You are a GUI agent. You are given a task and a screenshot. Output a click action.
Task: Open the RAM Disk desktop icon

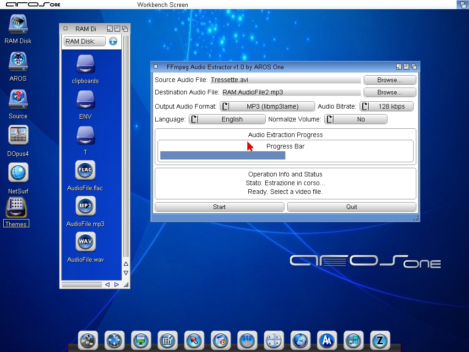[18, 24]
